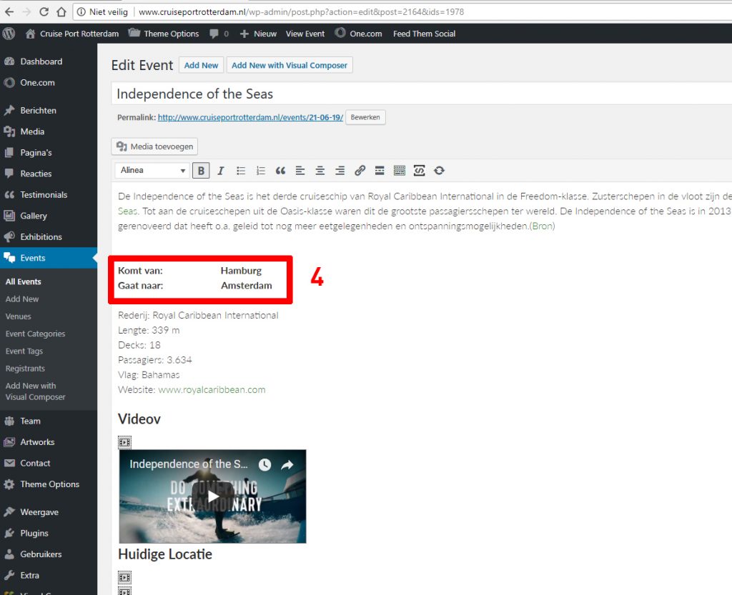Viewport: 732px width, 595px height.
Task: Align text left in the editor
Action: point(300,171)
